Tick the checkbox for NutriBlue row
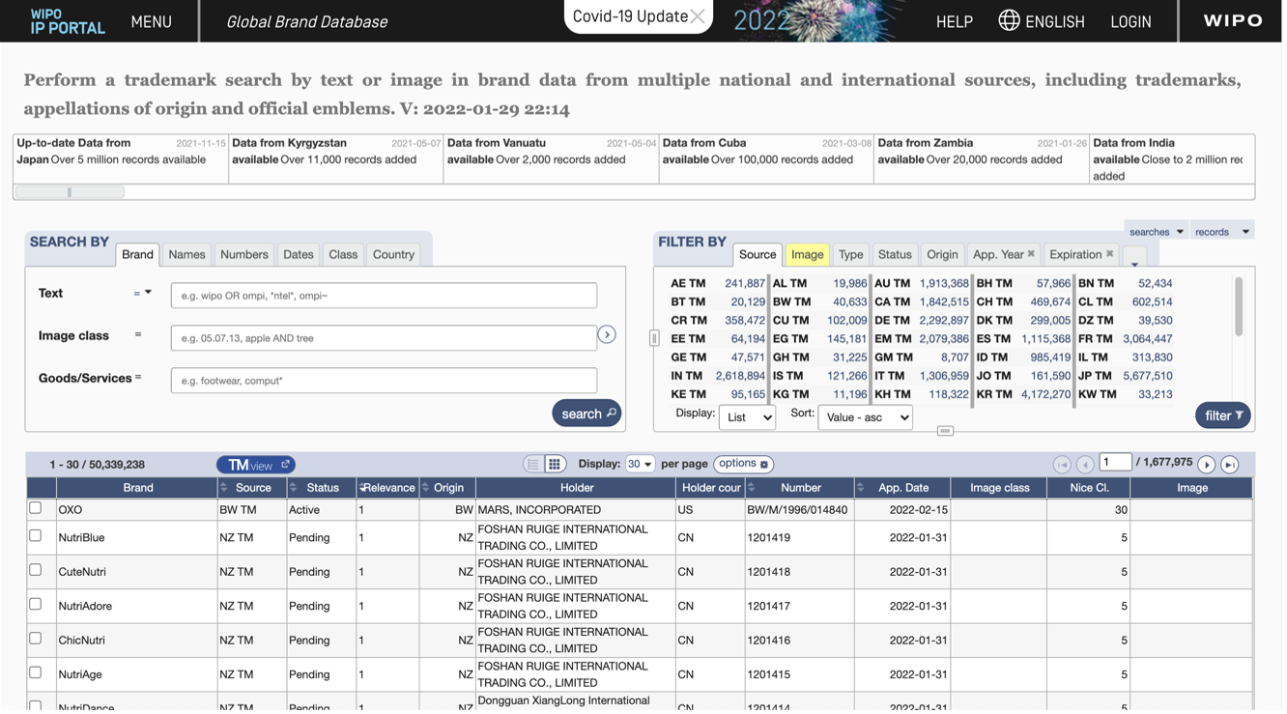 (x=36, y=537)
